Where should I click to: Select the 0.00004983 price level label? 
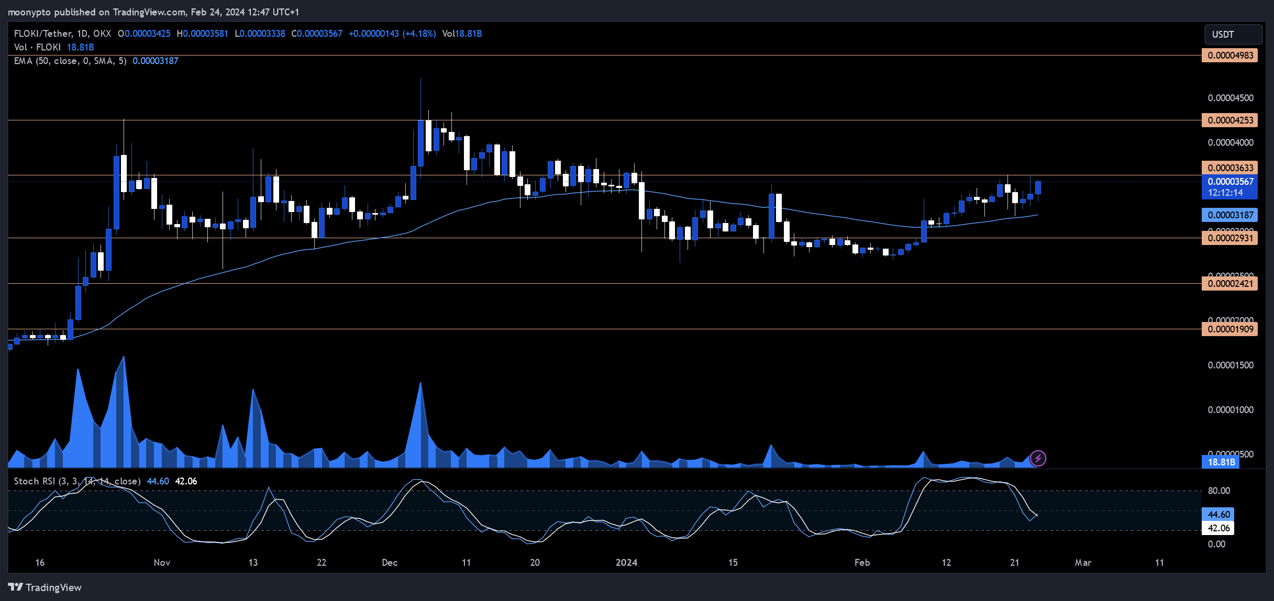[x=1229, y=55]
